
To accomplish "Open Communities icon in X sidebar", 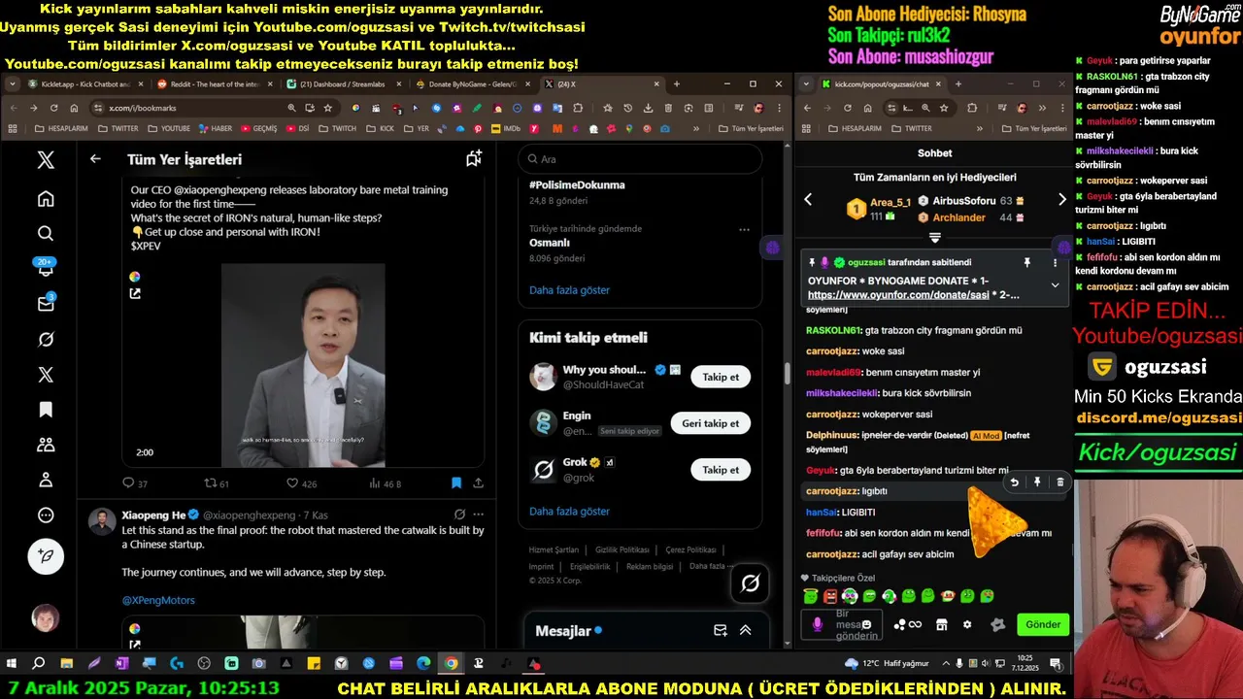I will coord(46,445).
